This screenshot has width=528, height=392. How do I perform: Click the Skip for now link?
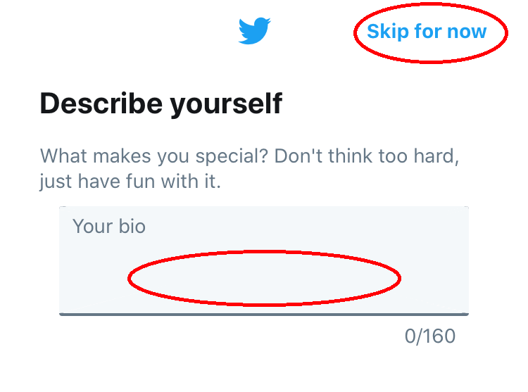[427, 32]
